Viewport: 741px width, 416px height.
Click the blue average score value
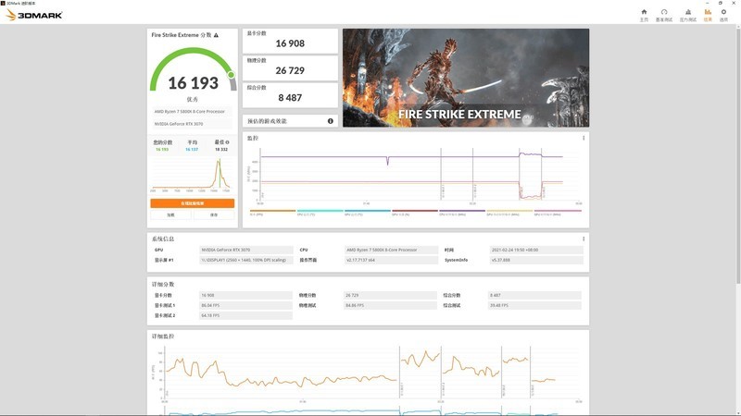coord(192,150)
